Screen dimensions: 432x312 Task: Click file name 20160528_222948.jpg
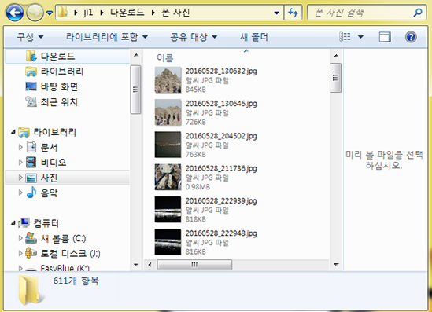coord(221,233)
